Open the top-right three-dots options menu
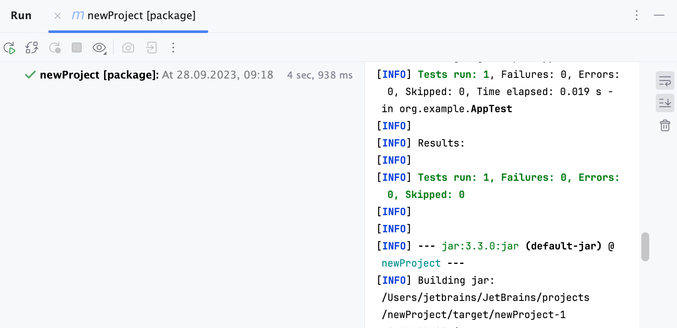Image resolution: width=677 pixels, height=328 pixels. click(x=636, y=16)
